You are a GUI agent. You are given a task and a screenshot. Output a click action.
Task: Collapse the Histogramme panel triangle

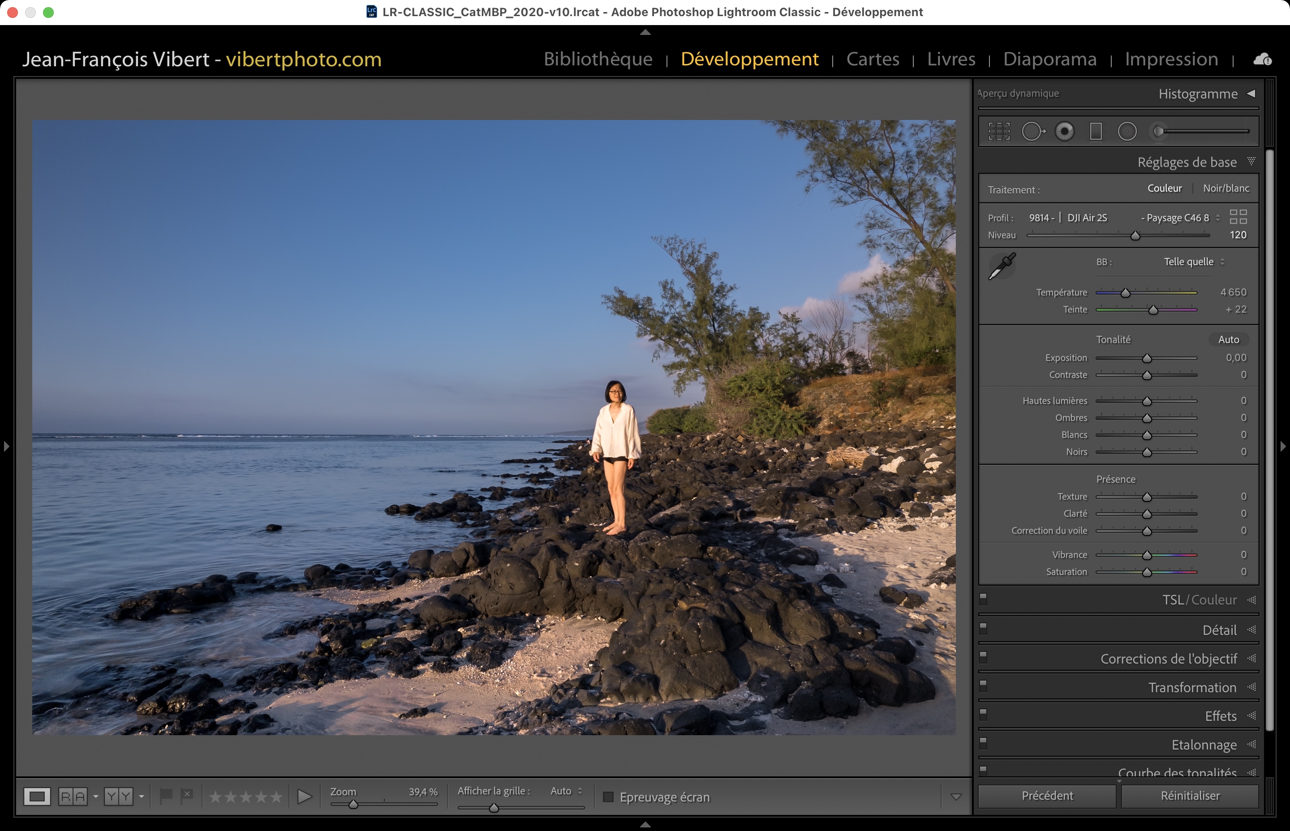[x=1251, y=94]
